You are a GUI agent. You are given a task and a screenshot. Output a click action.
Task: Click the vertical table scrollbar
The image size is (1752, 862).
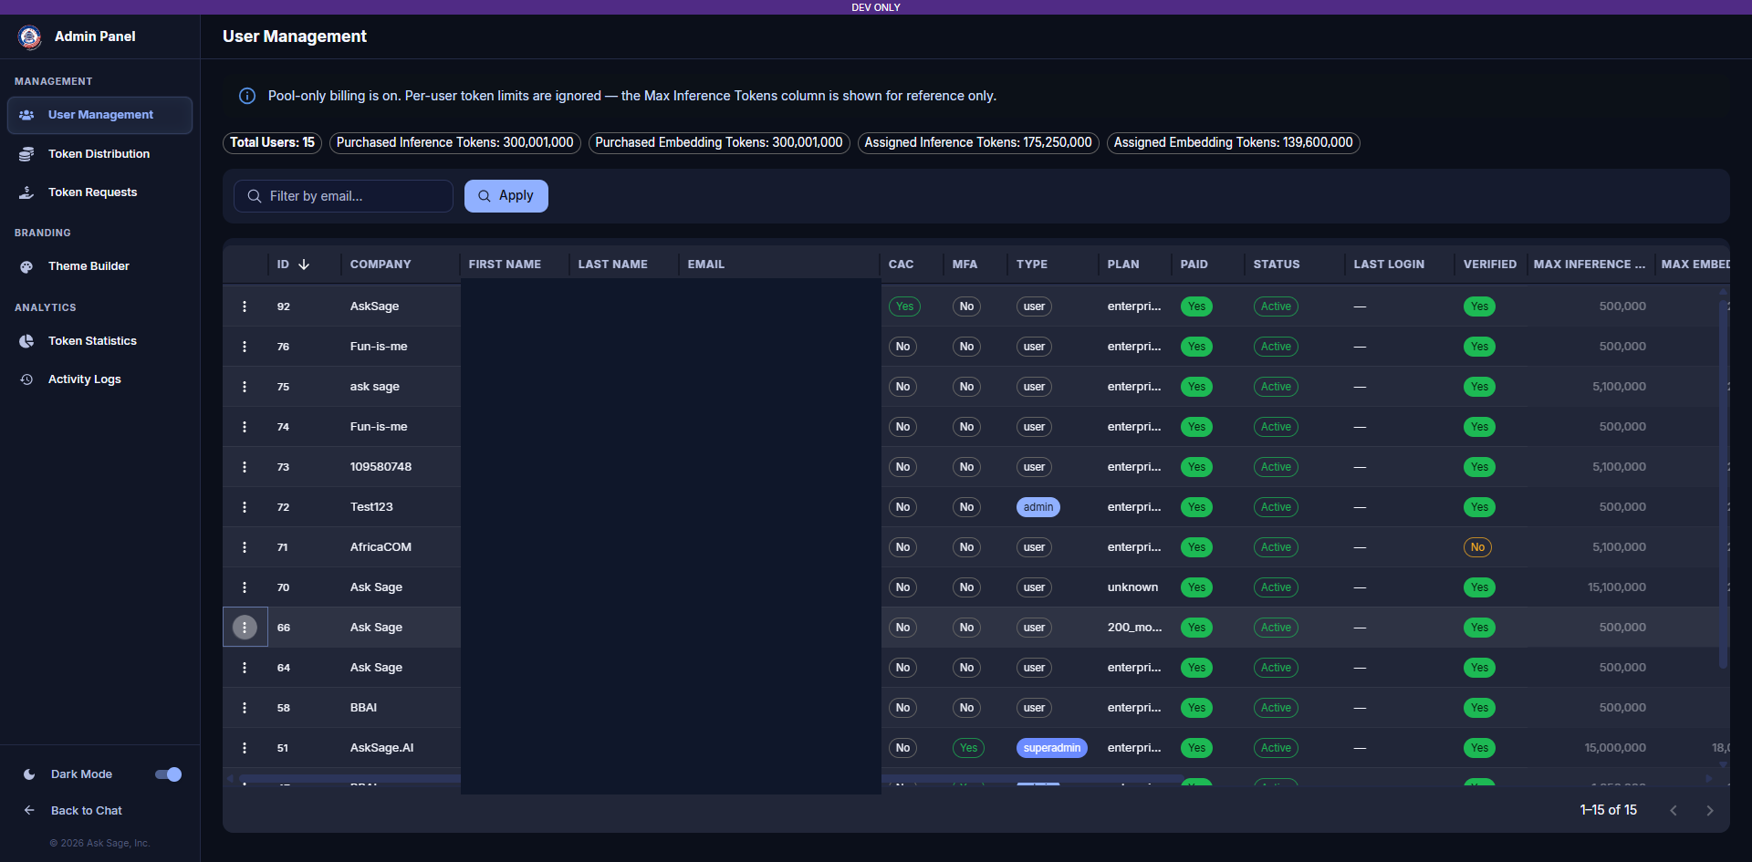[1724, 483]
